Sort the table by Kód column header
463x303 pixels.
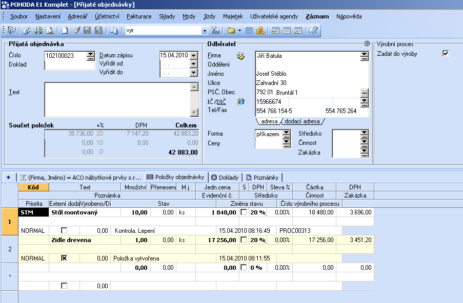(33, 187)
